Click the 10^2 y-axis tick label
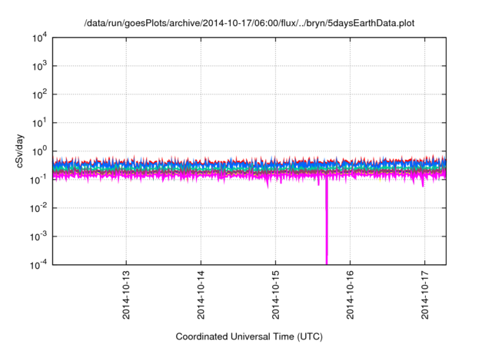Screen dimensions: 492x344 40,94
